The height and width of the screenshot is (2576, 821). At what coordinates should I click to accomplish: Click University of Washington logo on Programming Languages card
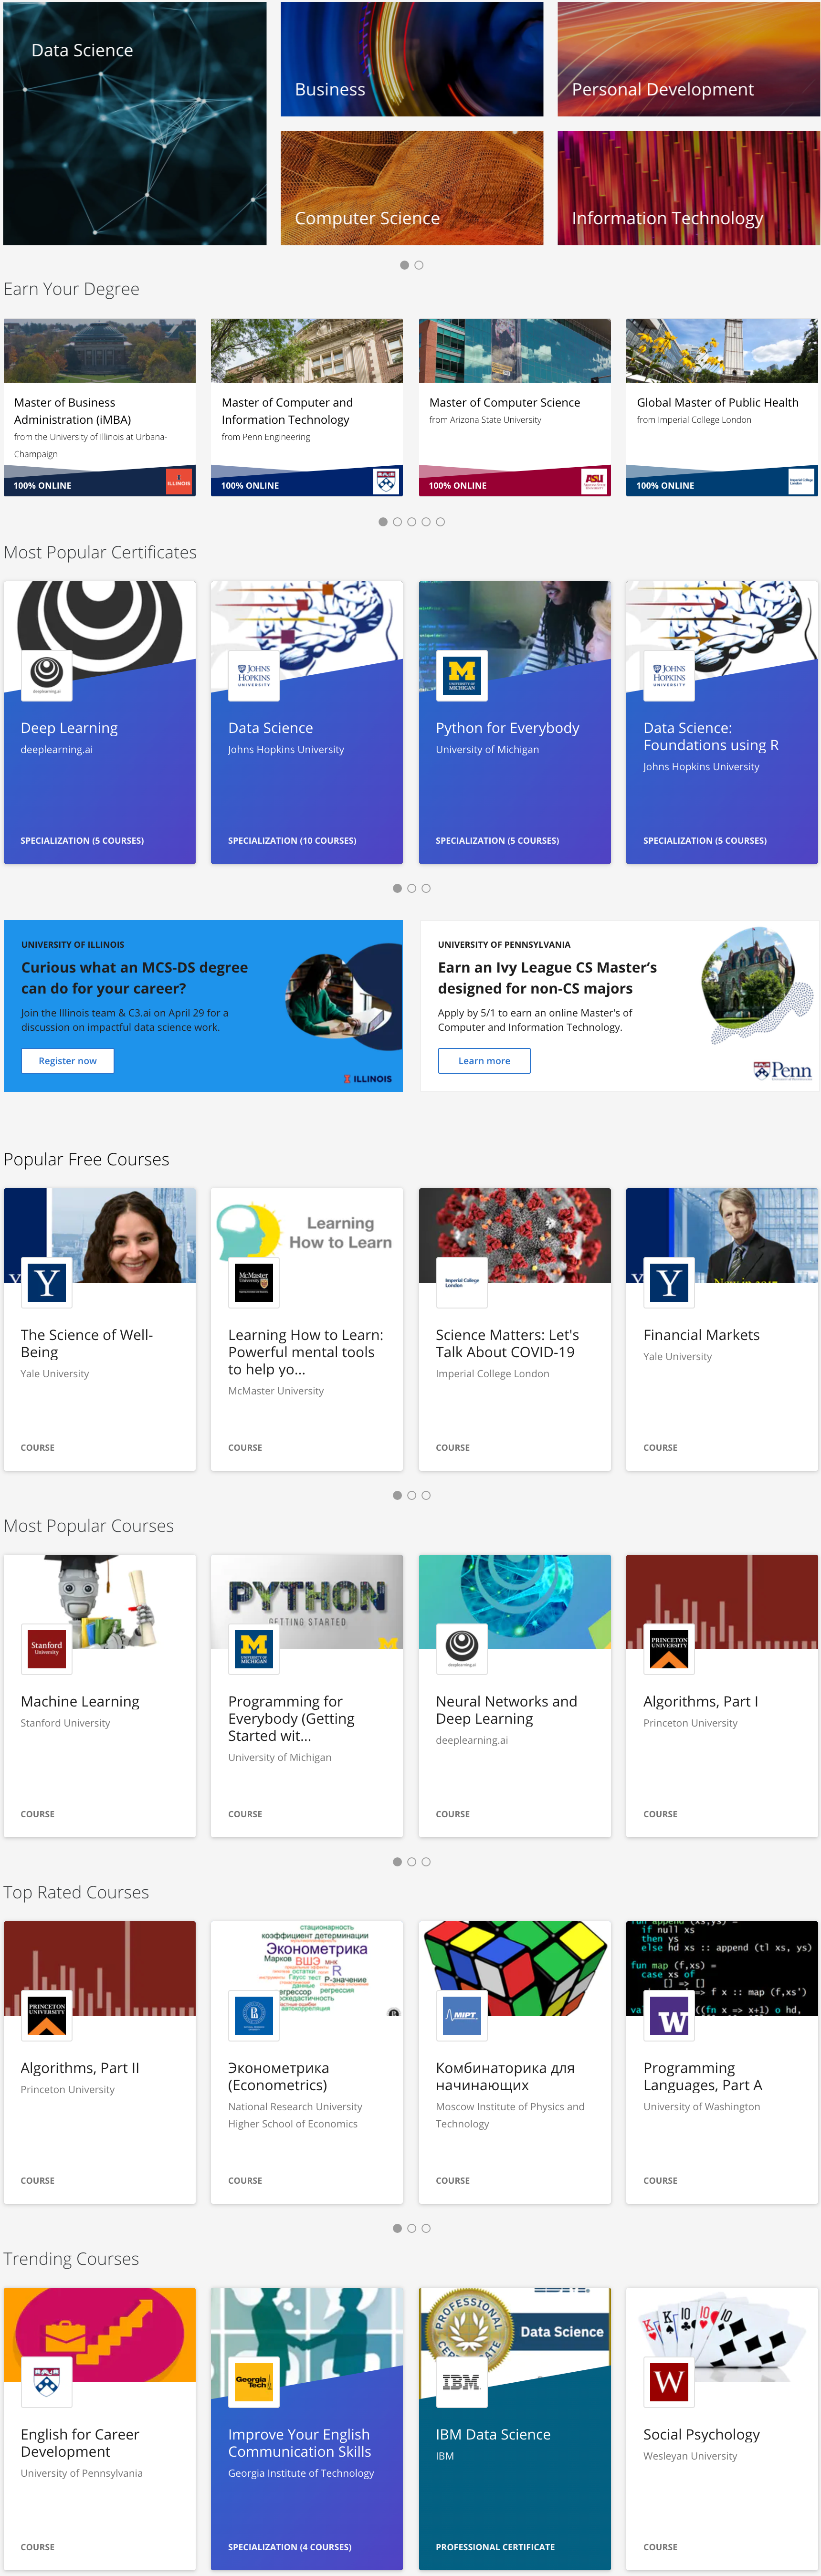point(669,2014)
